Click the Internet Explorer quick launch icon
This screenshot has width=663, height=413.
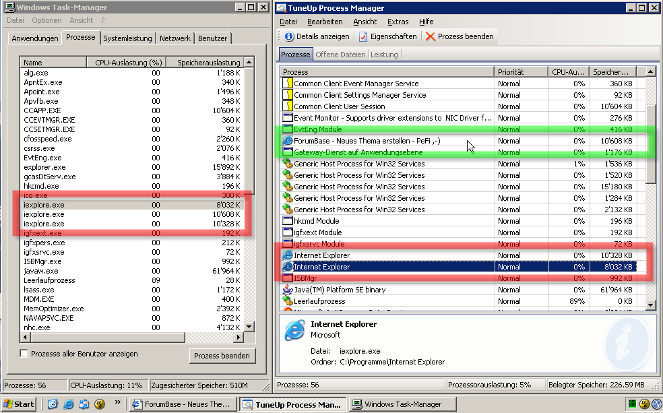(x=68, y=404)
